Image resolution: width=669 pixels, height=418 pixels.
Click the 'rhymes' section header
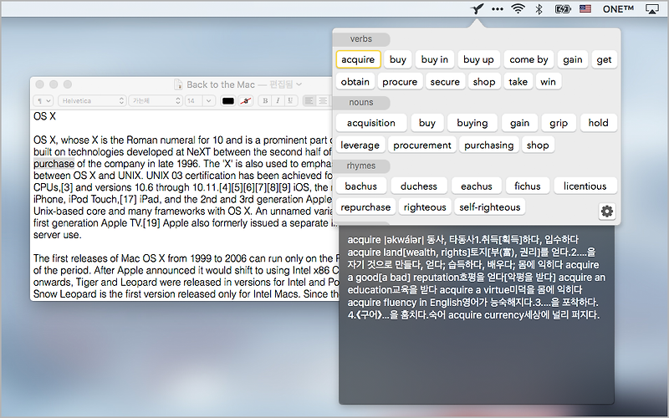(x=361, y=166)
